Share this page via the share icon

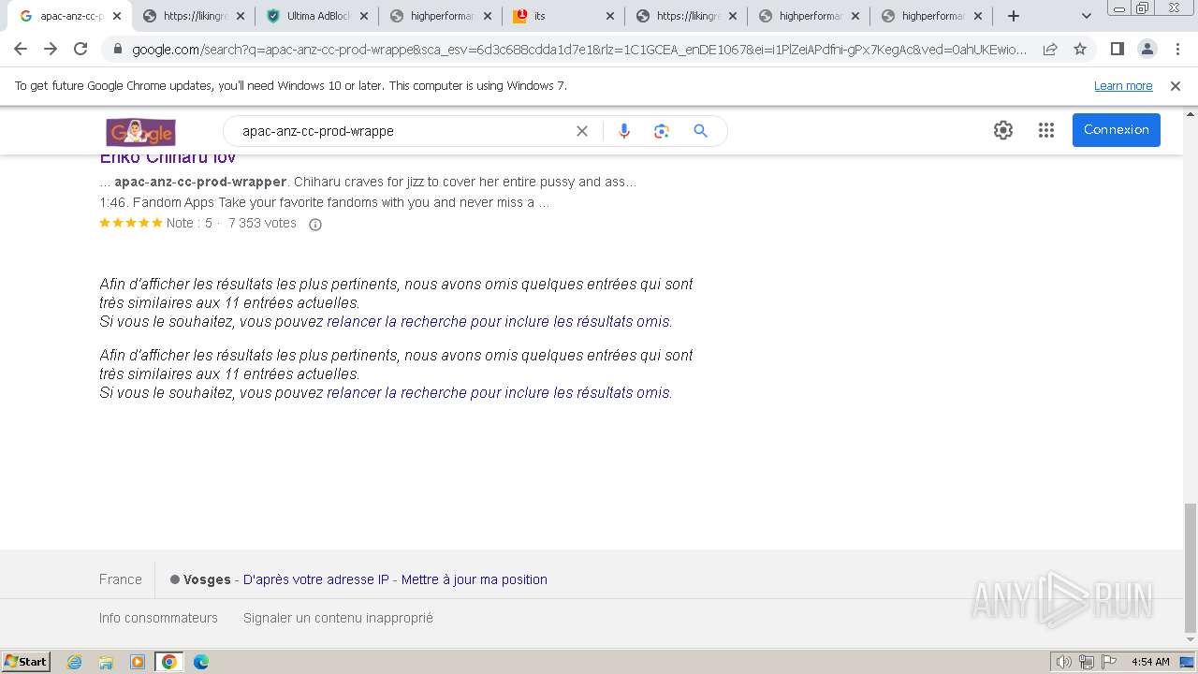point(1050,50)
